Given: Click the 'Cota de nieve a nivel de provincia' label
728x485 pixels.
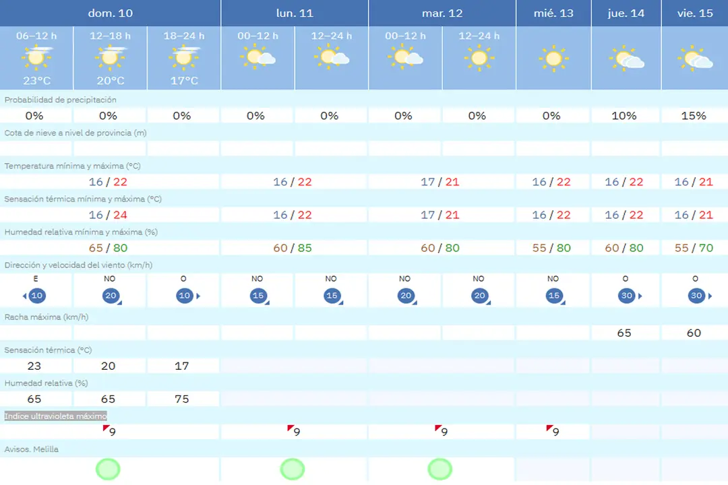Looking at the screenshot, I should pos(75,133).
